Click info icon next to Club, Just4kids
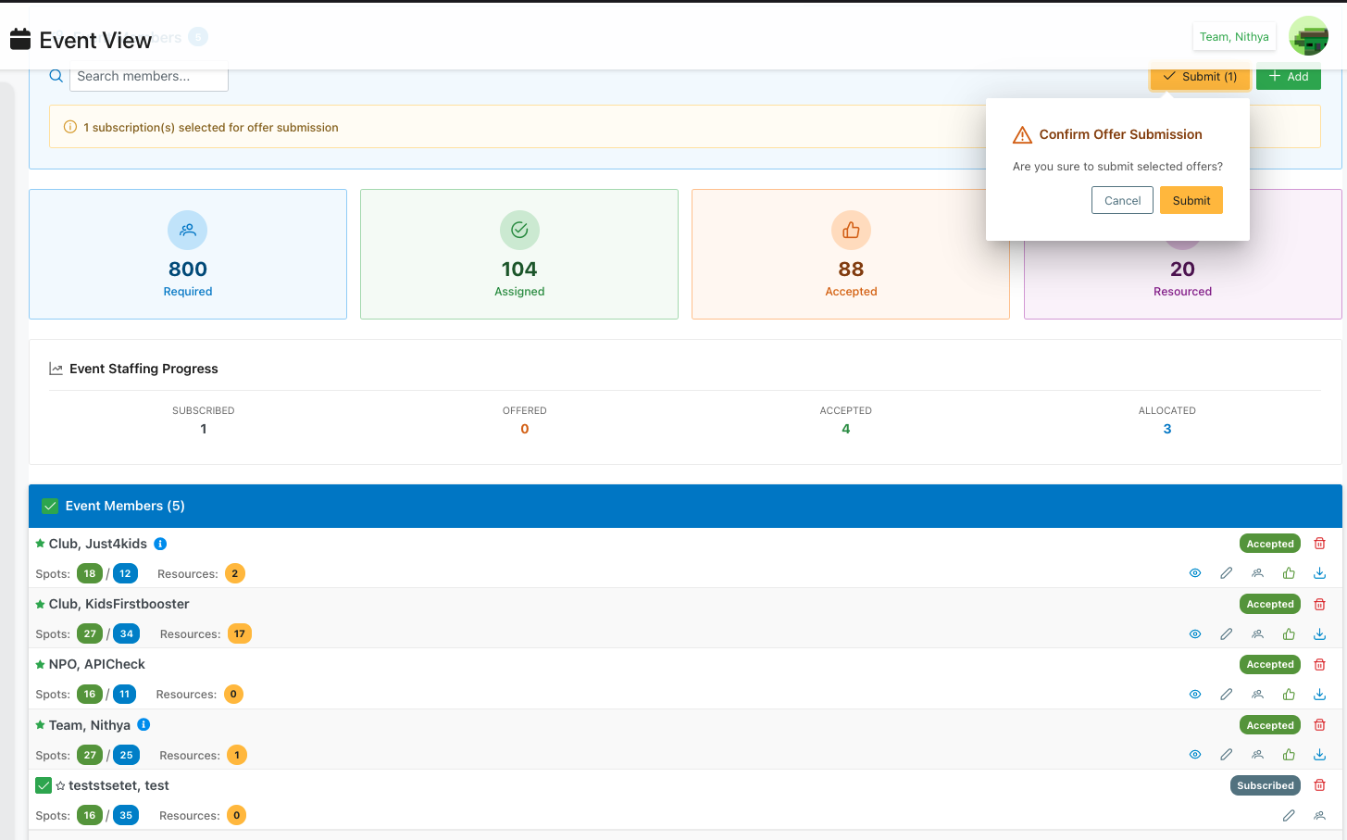The image size is (1347, 840). point(160,544)
